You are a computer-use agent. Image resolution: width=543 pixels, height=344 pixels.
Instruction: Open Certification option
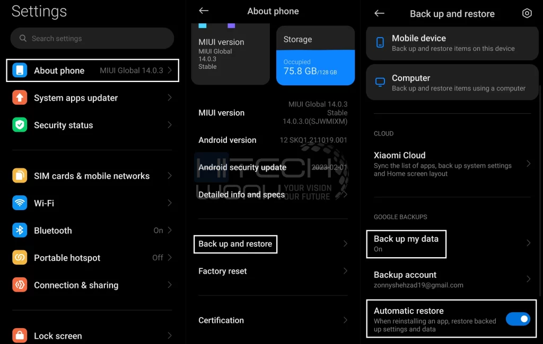(x=273, y=320)
